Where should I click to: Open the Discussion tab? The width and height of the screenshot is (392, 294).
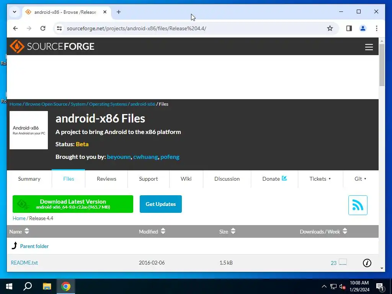[x=227, y=179]
